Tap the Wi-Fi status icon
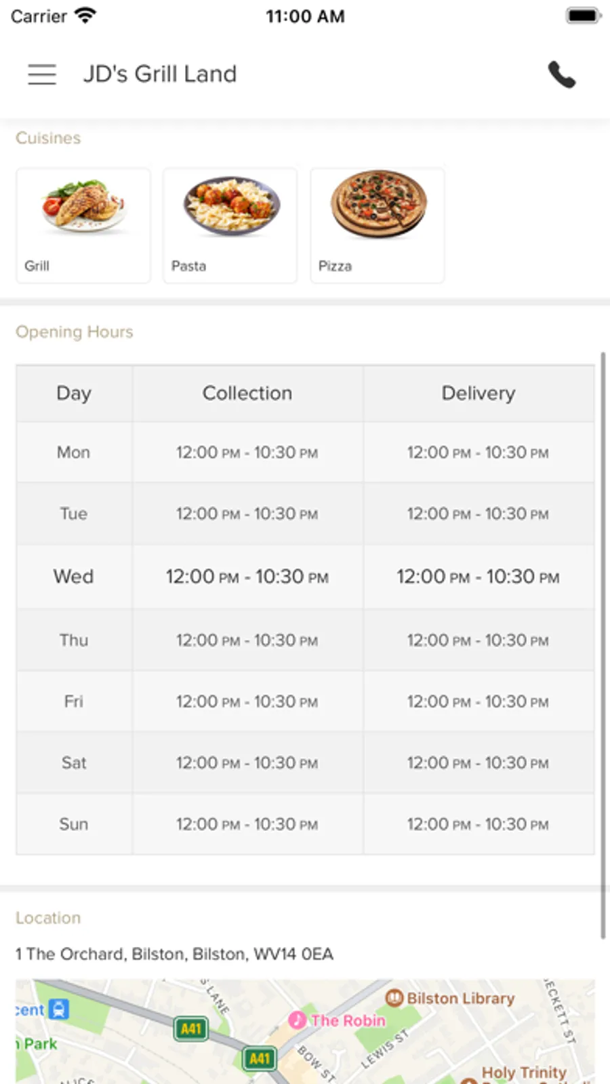Screen dimensions: 610x1084 (x=85, y=16)
